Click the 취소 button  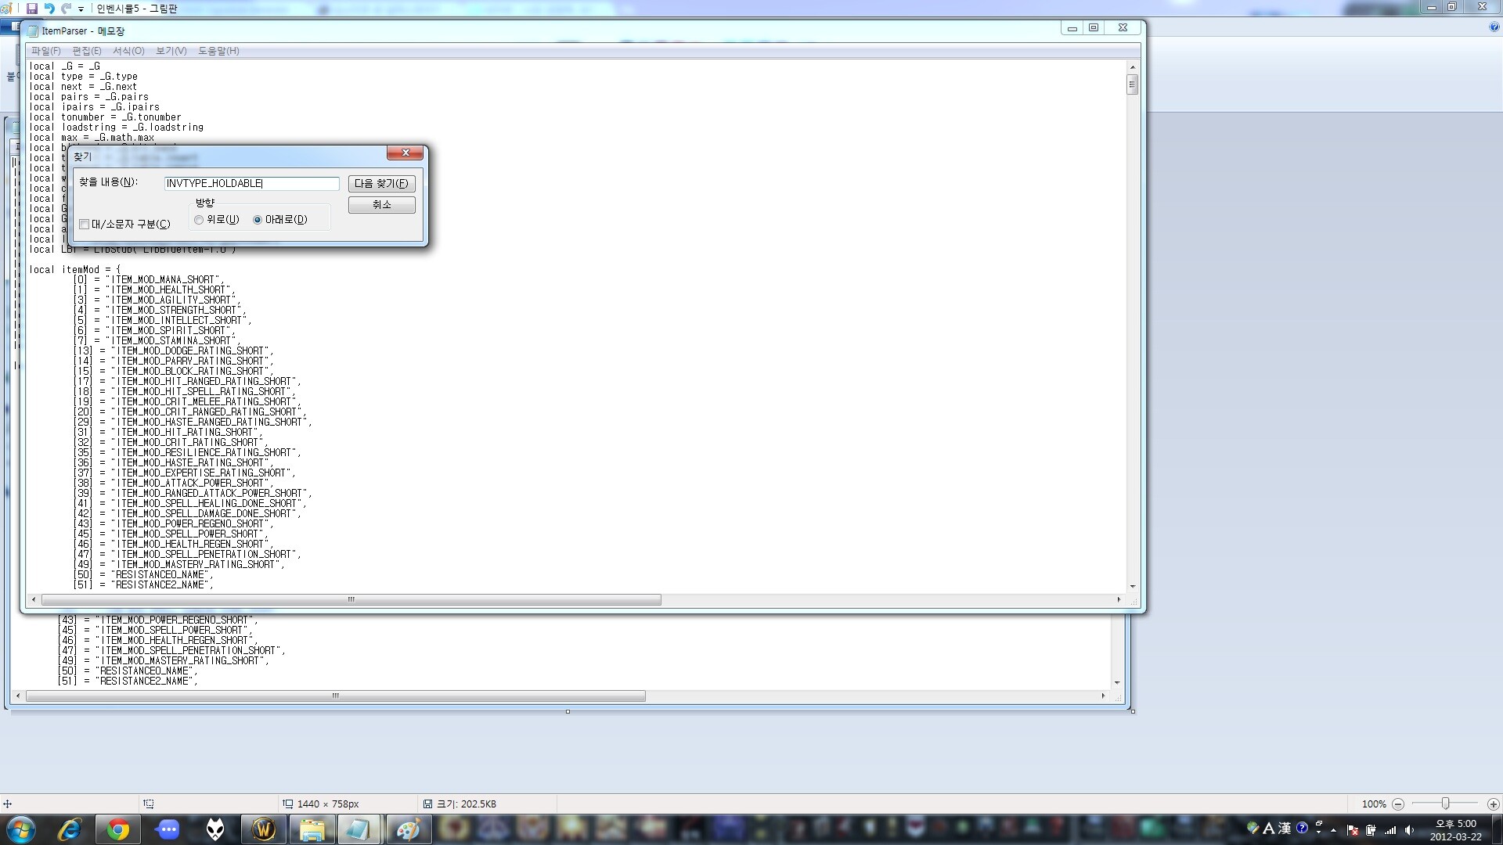point(381,203)
